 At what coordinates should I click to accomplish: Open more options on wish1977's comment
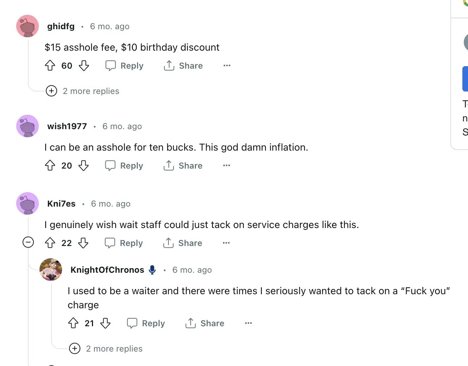point(227,165)
